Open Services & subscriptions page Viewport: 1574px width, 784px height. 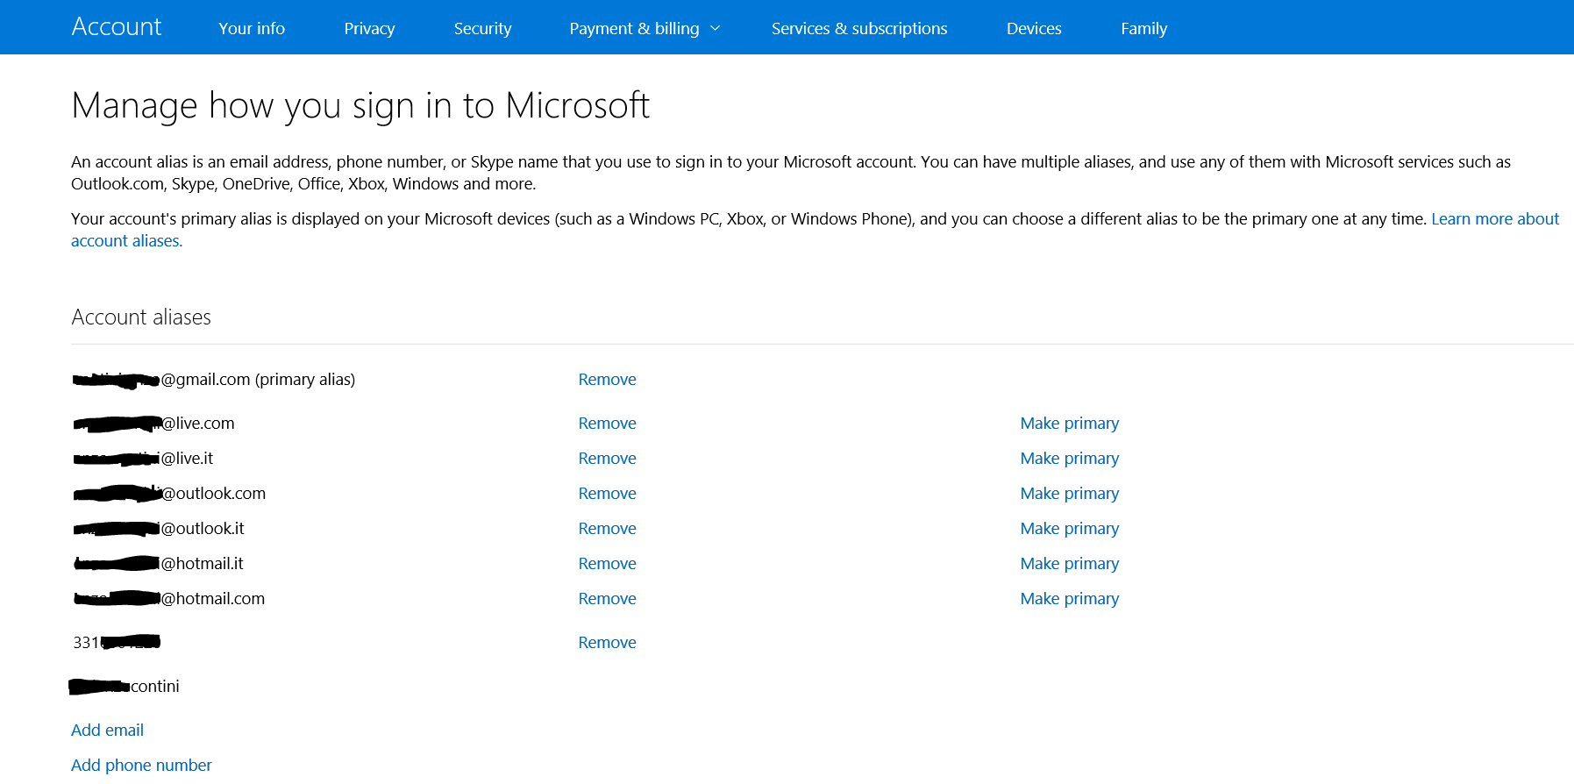[858, 29]
